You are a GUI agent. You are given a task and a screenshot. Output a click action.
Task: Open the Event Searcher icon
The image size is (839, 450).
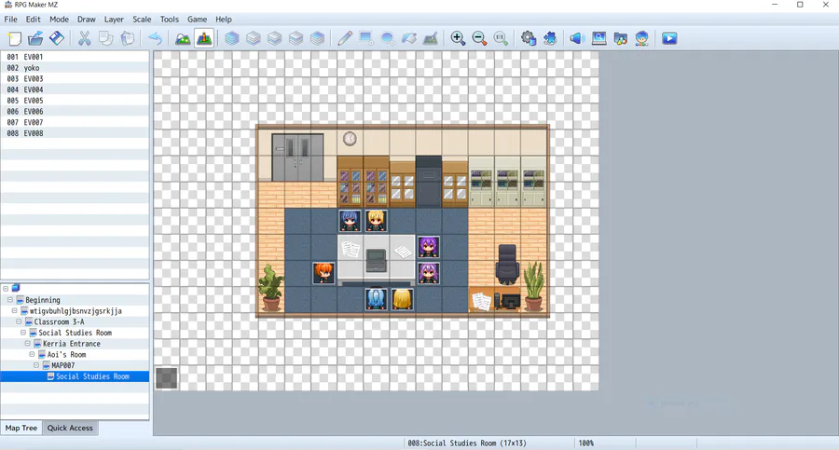tap(598, 38)
